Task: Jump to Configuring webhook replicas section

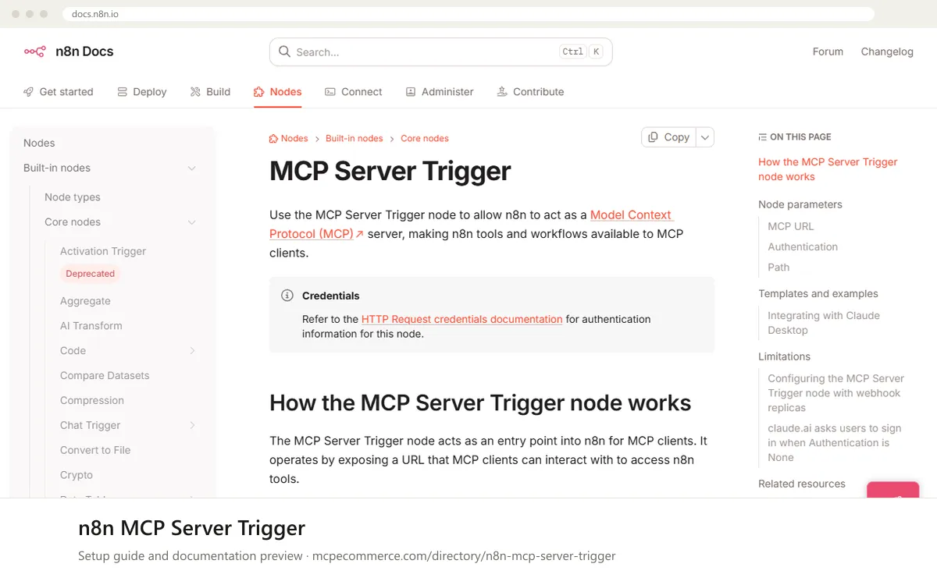Action: pyautogui.click(x=835, y=393)
